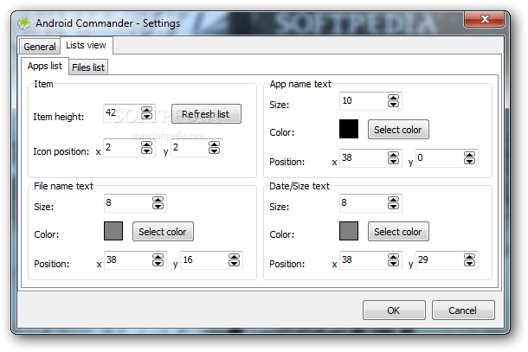Click Select color for Date/Size text
Screen dimensions: 528x352
point(398,232)
